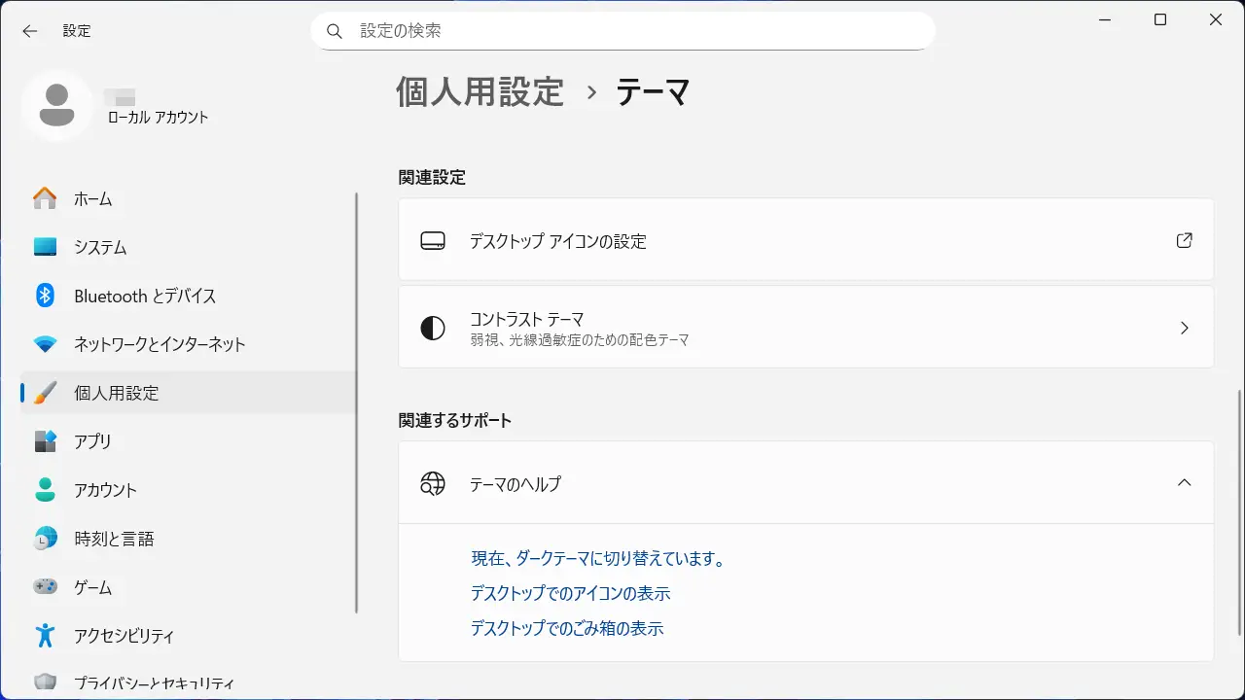Screen dimensions: 1245x700
Task: Open System (システム) via its monitor icon
Action: point(45,247)
